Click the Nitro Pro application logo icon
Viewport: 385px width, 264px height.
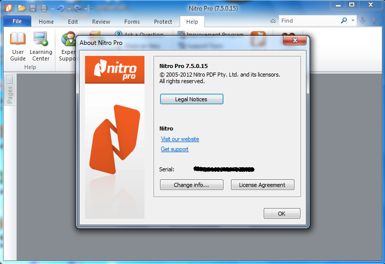click(9, 8)
